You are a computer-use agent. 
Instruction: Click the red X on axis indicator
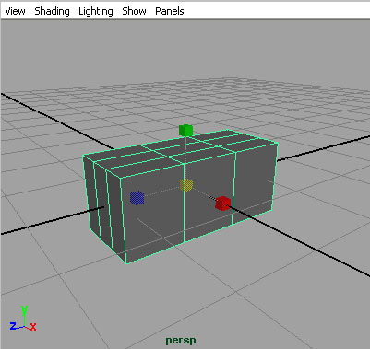[32, 327]
